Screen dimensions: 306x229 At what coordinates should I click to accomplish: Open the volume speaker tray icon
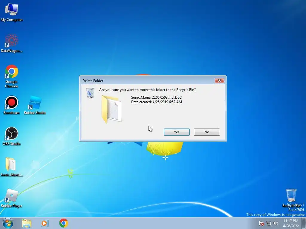[x=276, y=223]
